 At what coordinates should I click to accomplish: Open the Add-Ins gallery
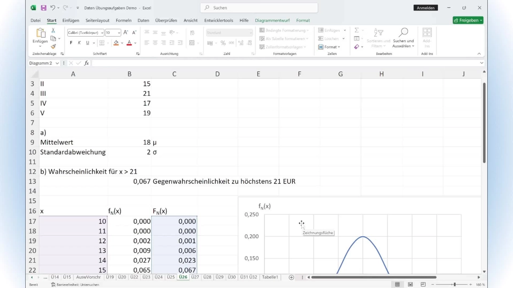click(x=427, y=38)
